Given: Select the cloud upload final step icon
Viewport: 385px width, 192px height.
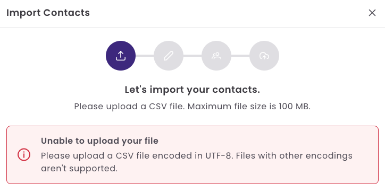Looking at the screenshot, I should pos(264,56).
